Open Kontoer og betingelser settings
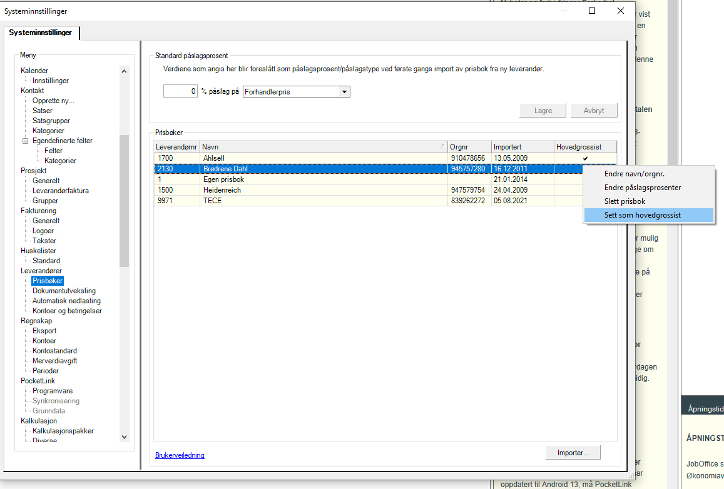Viewport: 724px width, 489px height. (x=67, y=311)
